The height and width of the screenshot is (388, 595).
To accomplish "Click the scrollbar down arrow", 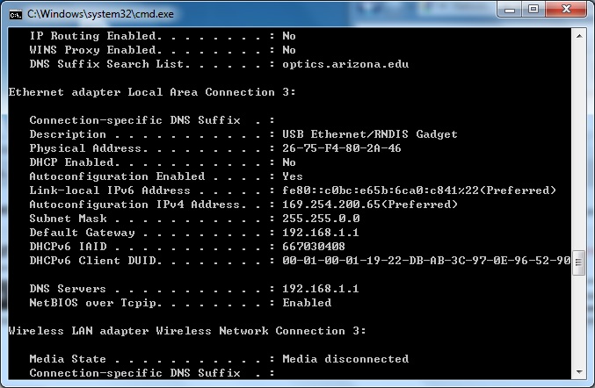I will point(579,371).
